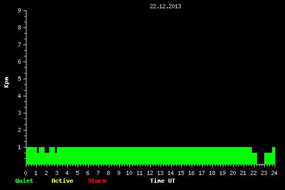Viewport: 285px width, 190px height.
Task: Click the hour 24 time axis label
Action: pyautogui.click(x=274, y=173)
